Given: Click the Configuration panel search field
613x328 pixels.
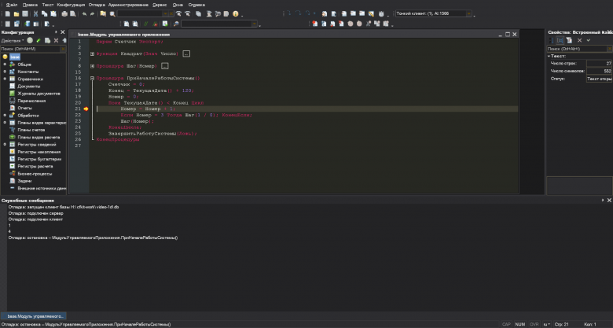Looking at the screenshot, I should 30,49.
